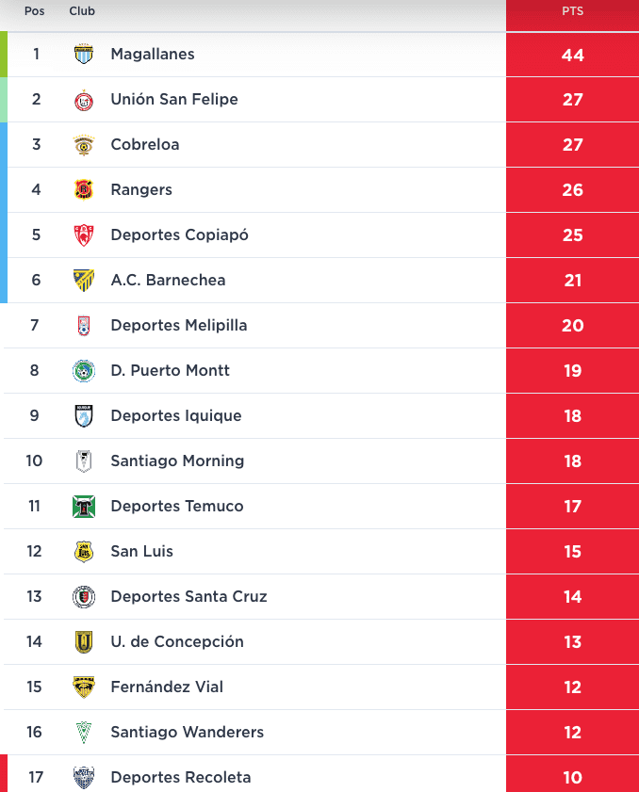
Task: Select the Deportes Copiapó crest icon
Action: click(x=84, y=234)
